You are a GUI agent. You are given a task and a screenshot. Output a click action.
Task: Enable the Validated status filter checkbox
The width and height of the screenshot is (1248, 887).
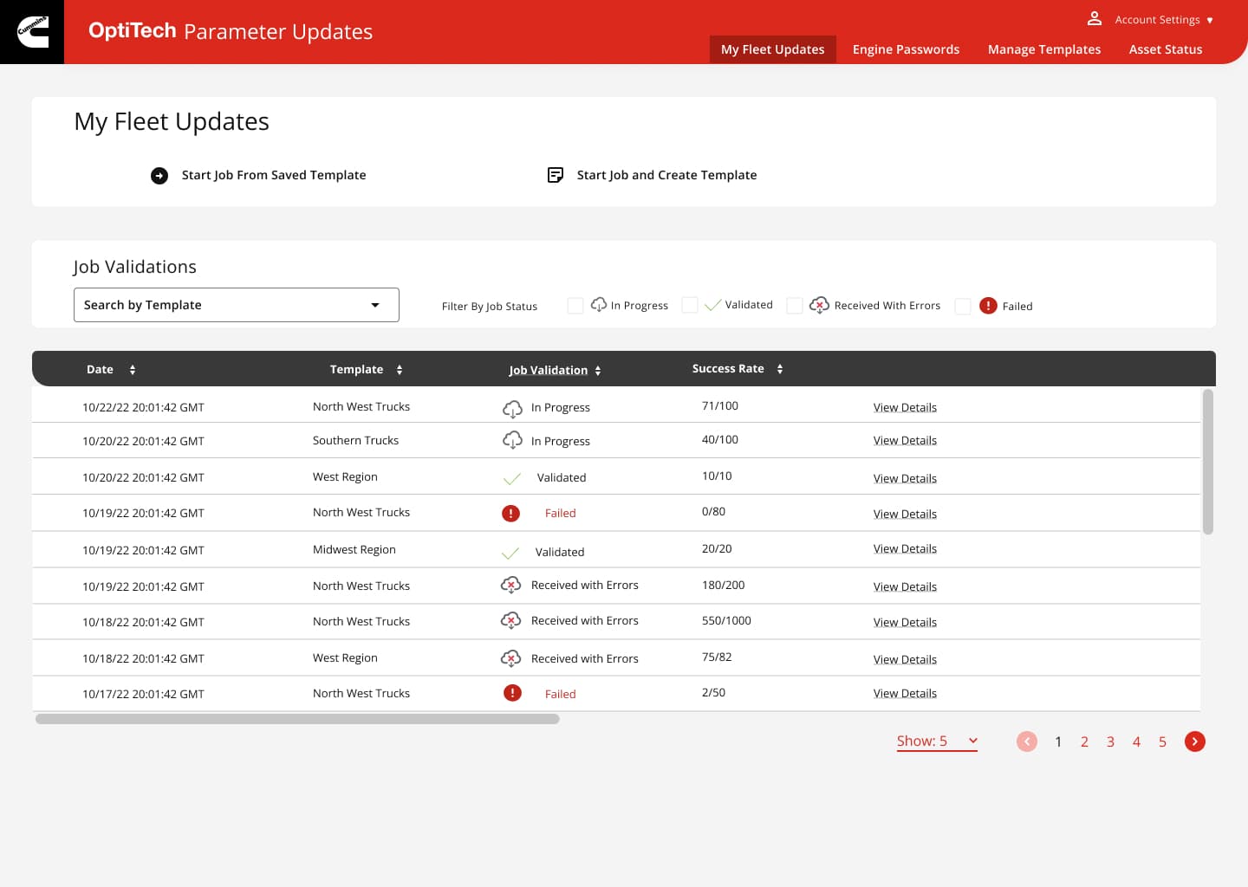tap(690, 305)
